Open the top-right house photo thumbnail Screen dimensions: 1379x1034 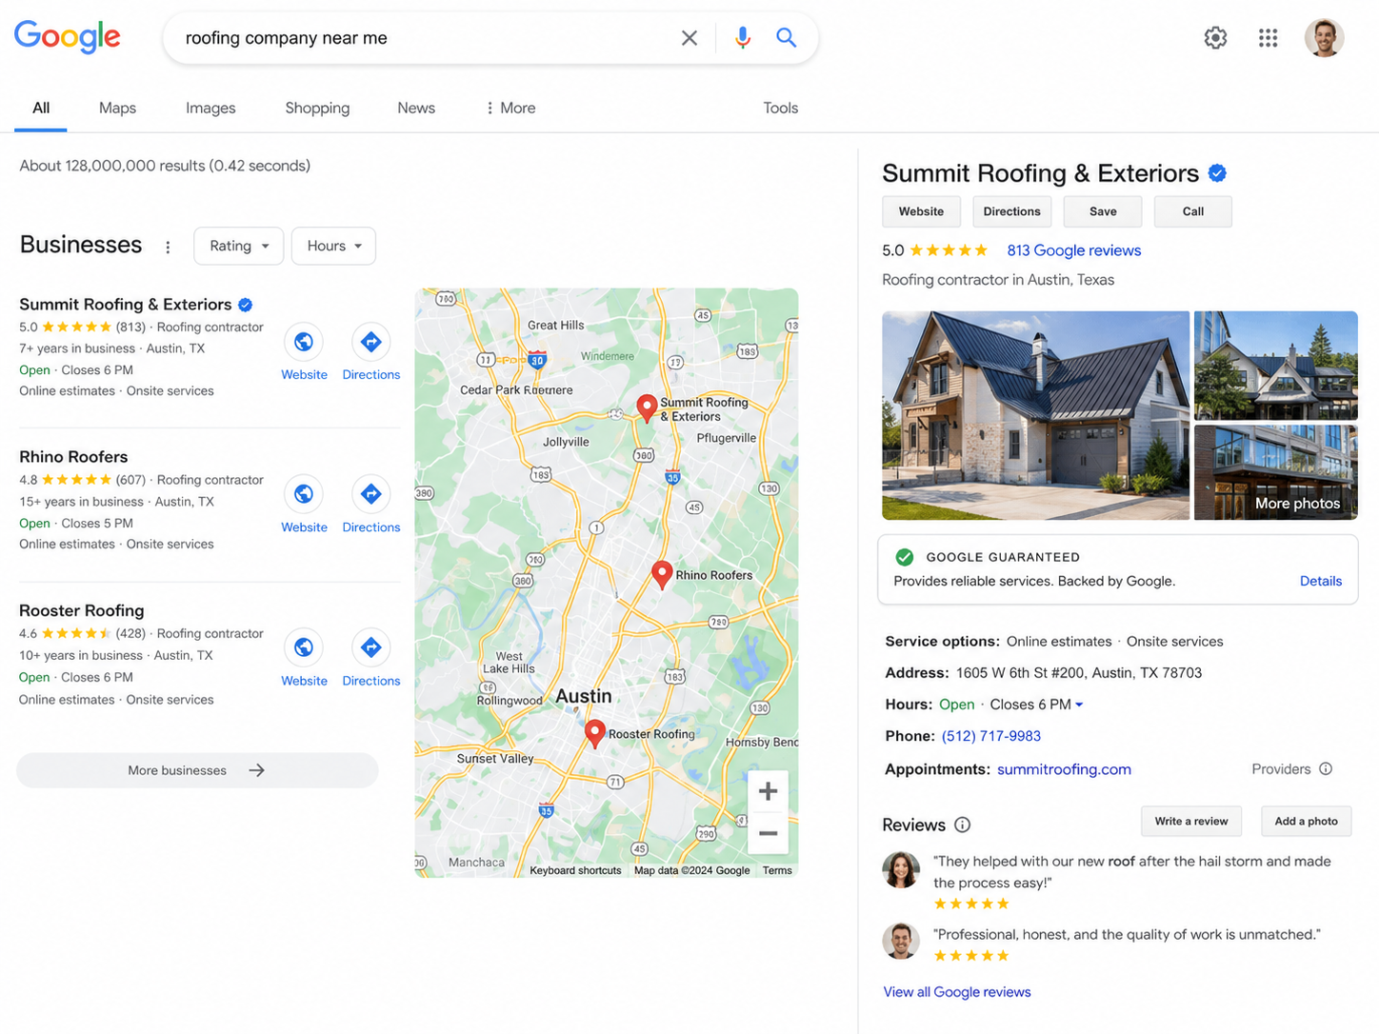[1275, 366]
